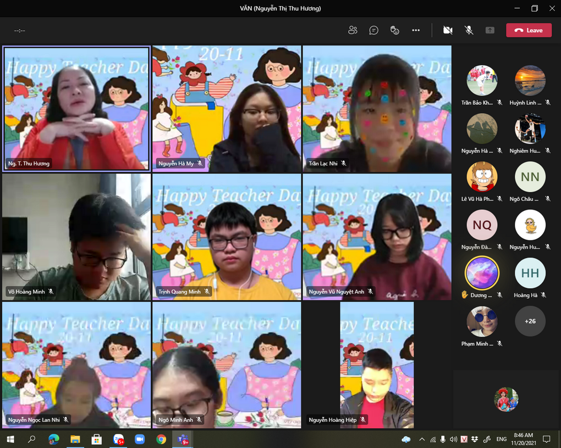
Task: Click the ENG language indicator
Action: (x=501, y=439)
